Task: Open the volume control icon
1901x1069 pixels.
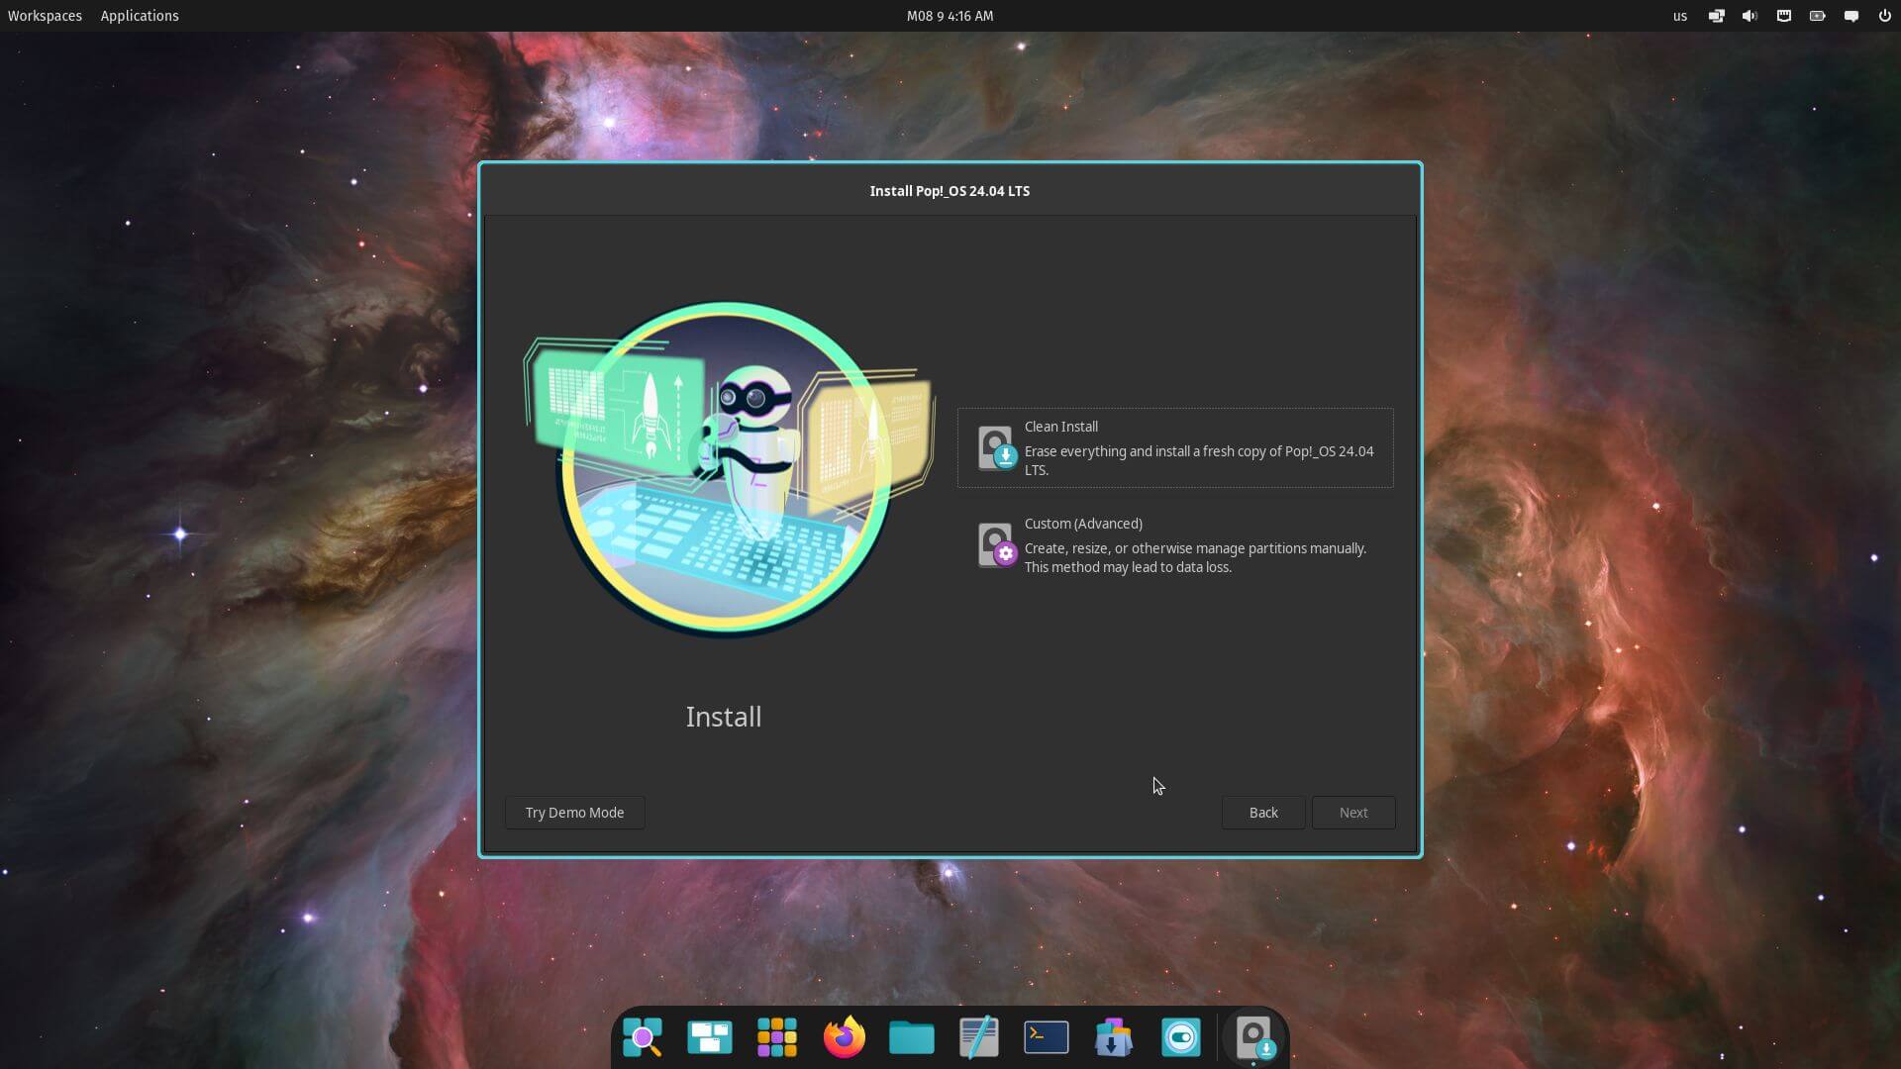Action: pos(1751,16)
